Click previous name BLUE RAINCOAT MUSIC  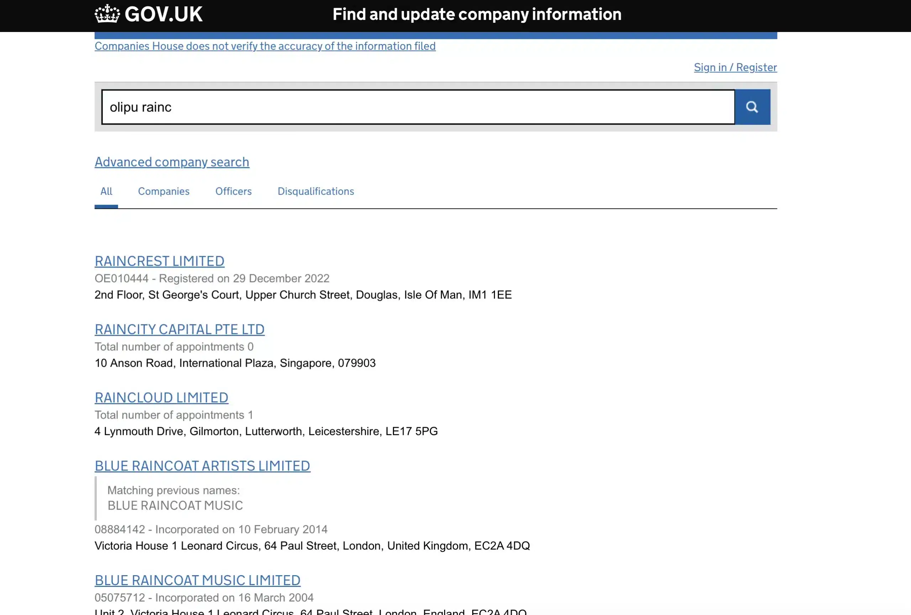[175, 505]
